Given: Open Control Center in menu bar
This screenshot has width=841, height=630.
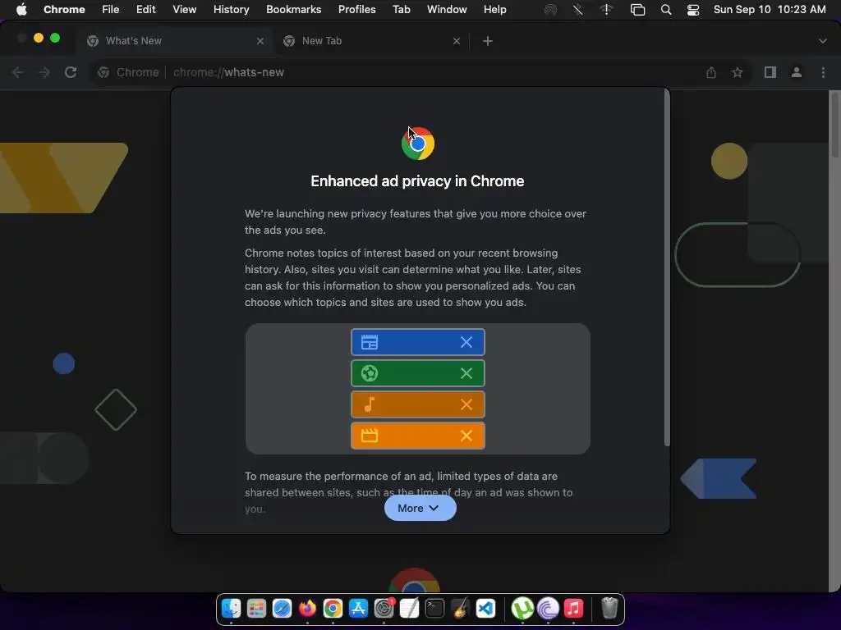Looking at the screenshot, I should pyautogui.click(x=693, y=9).
